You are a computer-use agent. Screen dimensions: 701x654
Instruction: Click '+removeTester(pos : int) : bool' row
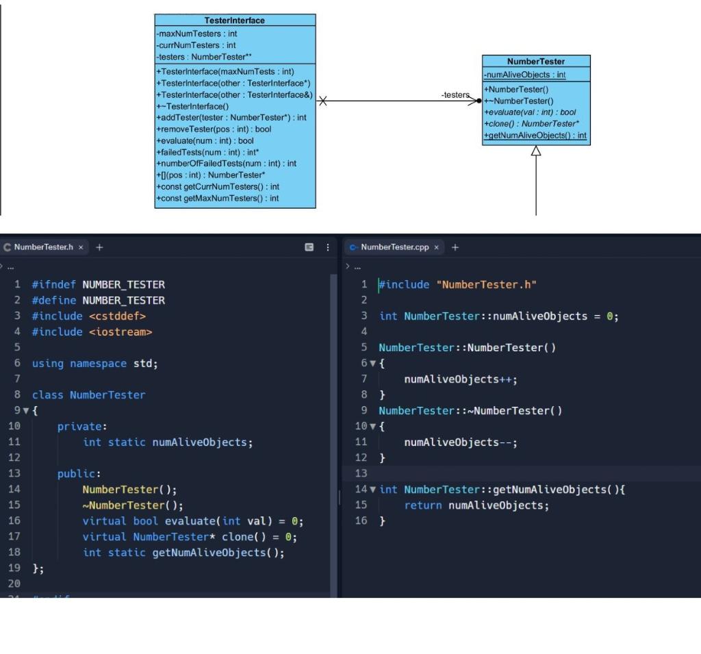[214, 129]
